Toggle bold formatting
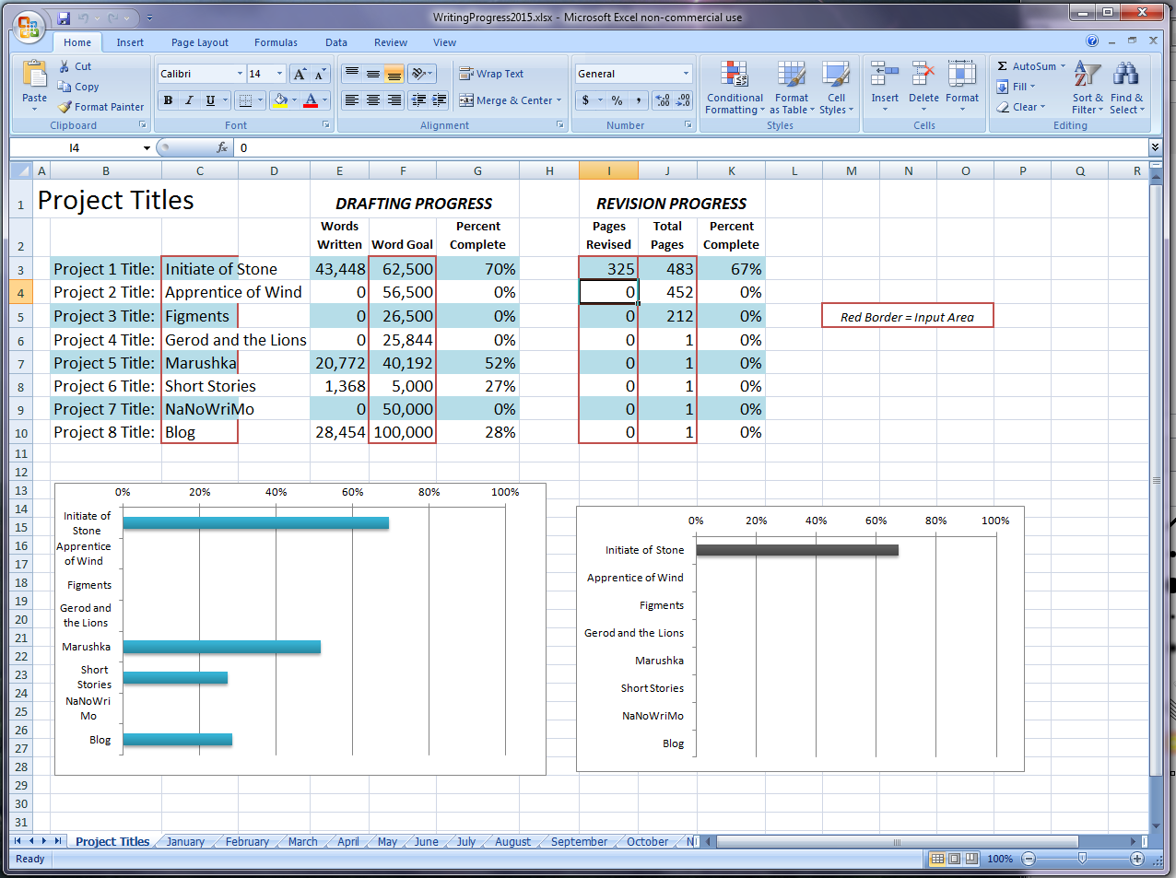This screenshot has height=878, width=1176. tap(168, 100)
